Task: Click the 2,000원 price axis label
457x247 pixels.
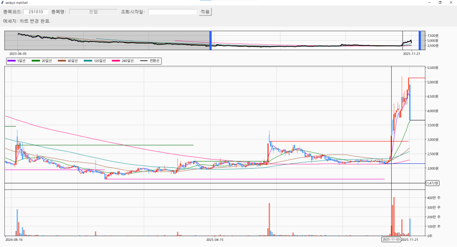Action: (x=432, y=168)
